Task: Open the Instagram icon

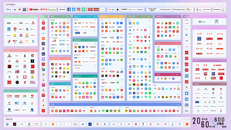Action: click(x=79, y=10)
